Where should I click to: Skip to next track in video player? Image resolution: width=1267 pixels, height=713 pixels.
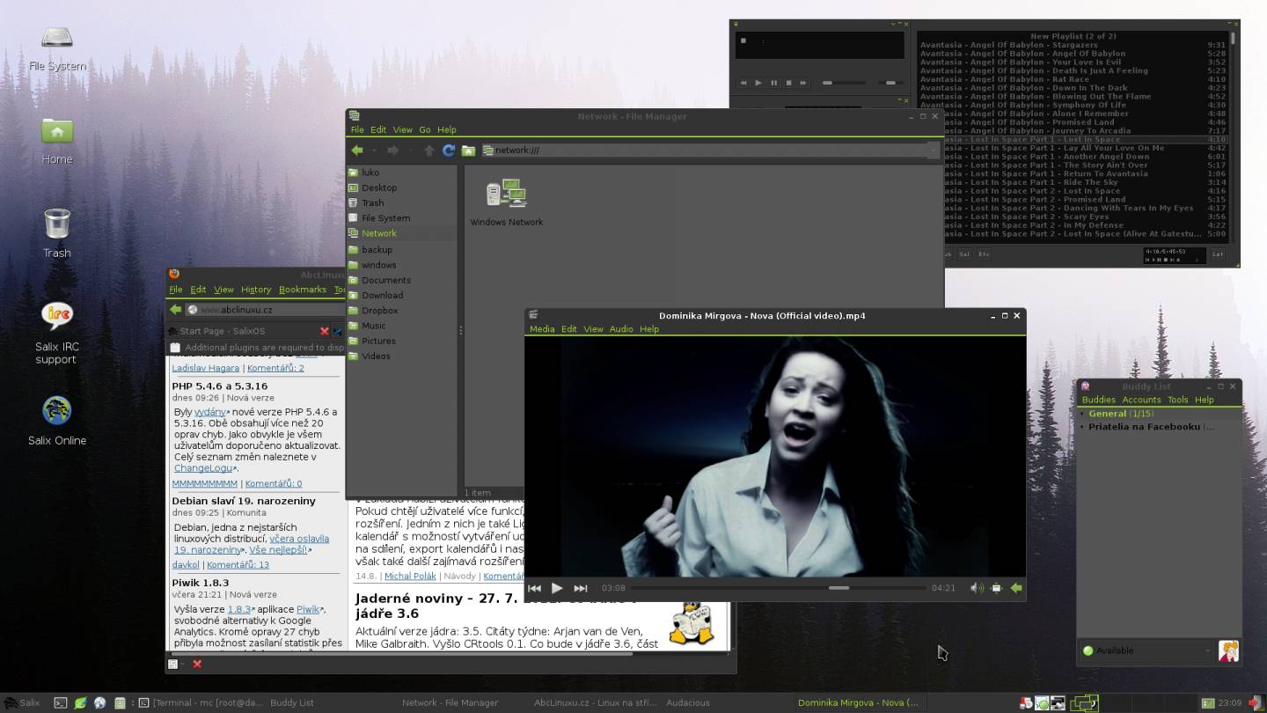tap(580, 588)
